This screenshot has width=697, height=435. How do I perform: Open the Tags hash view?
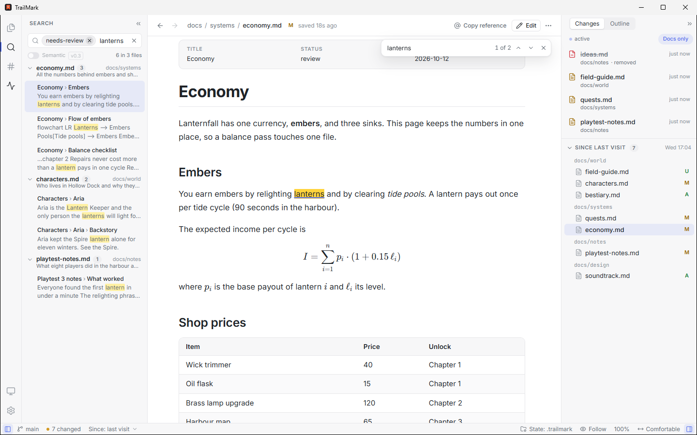click(11, 67)
